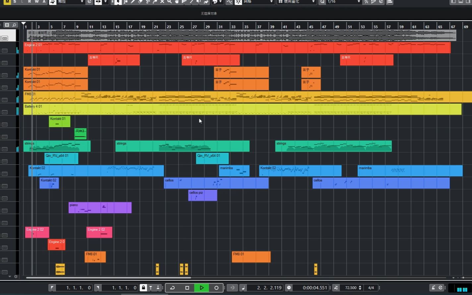This screenshot has height=295, width=472.
Task: Select the orange FM8 01 part near bar 33
Action: (x=251, y=257)
